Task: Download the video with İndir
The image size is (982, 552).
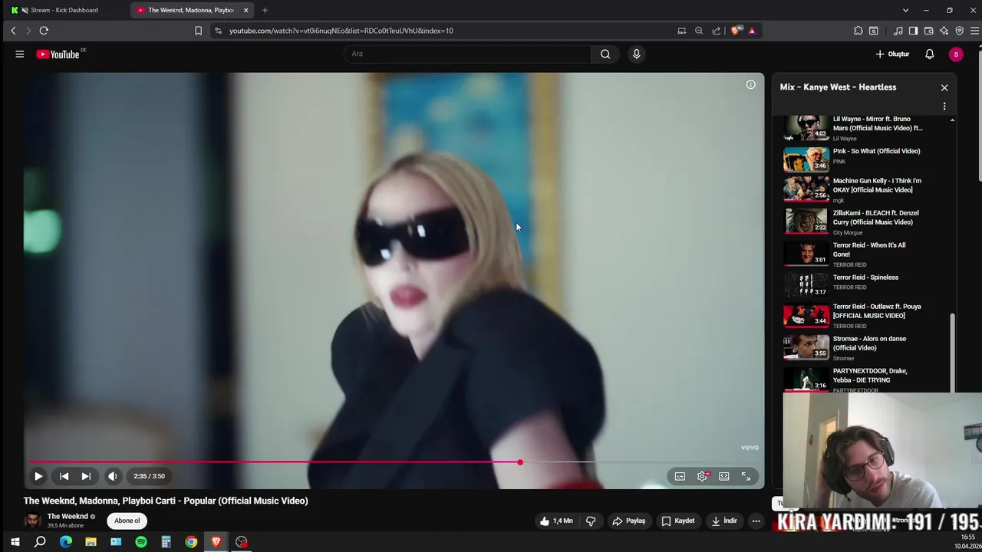Action: click(x=724, y=521)
